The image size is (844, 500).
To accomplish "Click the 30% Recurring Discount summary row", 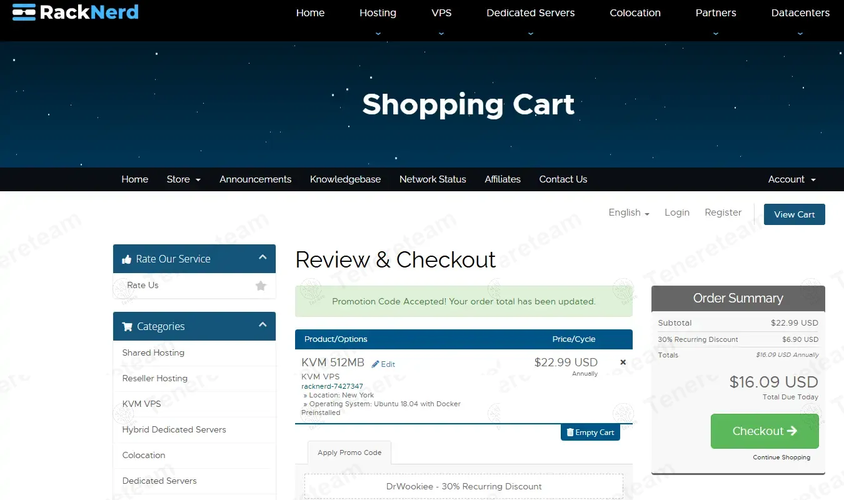I will [x=738, y=339].
